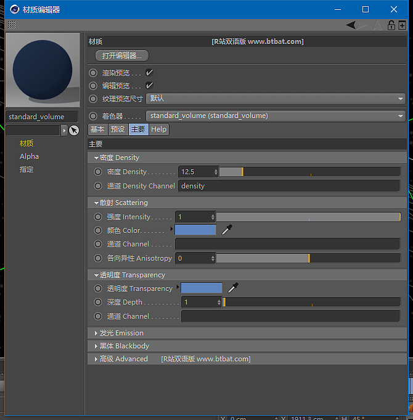Click the 着色器 animation dot
The height and width of the screenshot is (420, 413).
pyautogui.click(x=93, y=116)
